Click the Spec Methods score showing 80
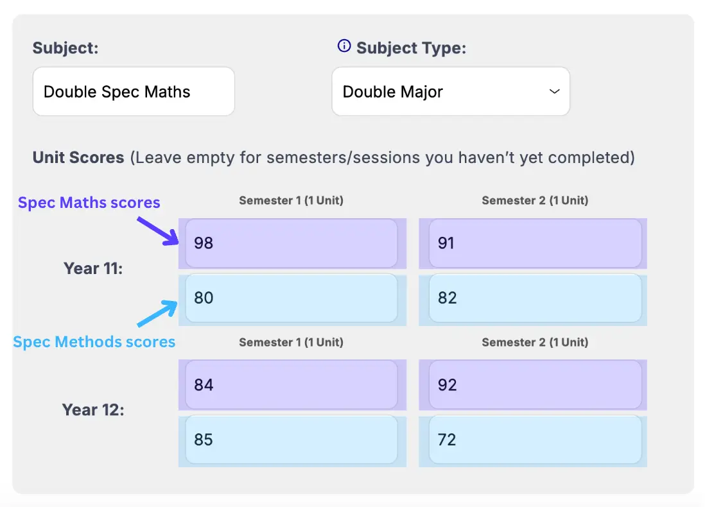Screen dimensions: 705x507 click(292, 298)
